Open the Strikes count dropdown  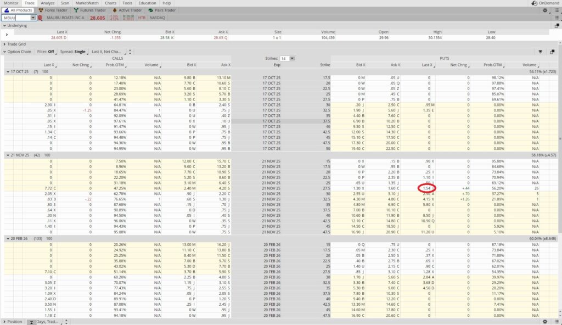(292, 58)
